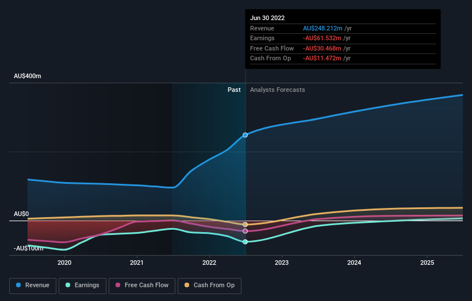Toggle the Free Cash Flow legend button
The image size is (472, 301).
point(142,285)
